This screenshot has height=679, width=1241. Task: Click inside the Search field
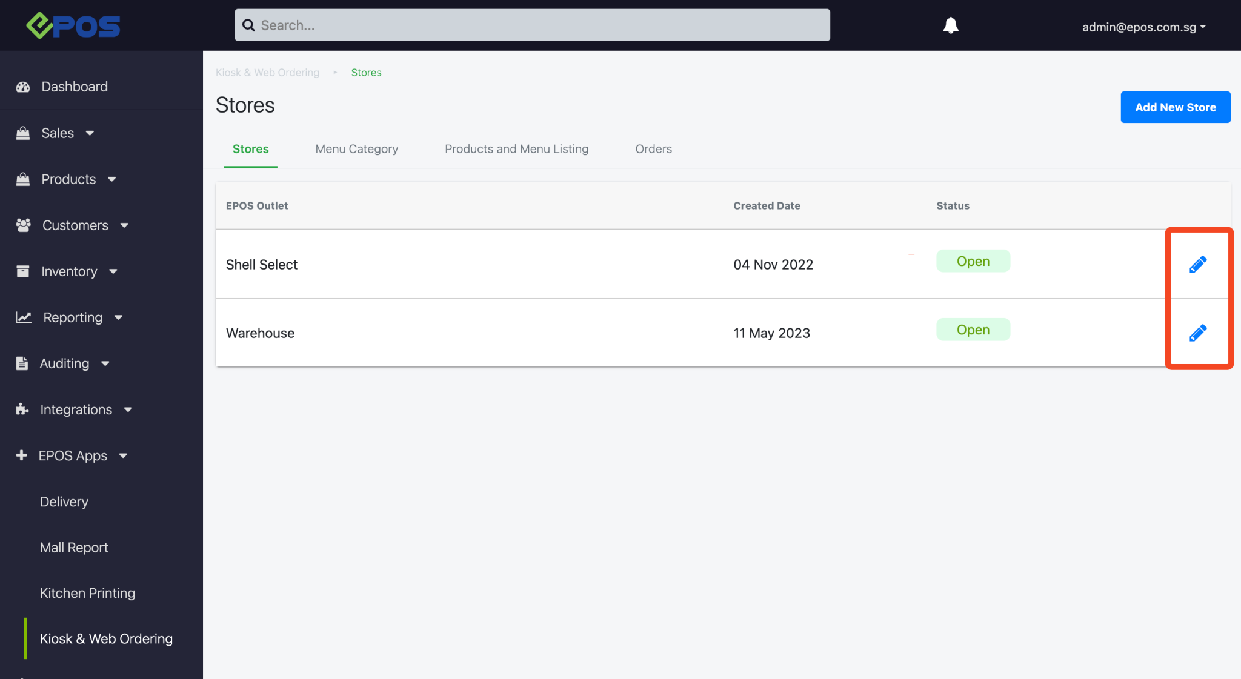[532, 25]
